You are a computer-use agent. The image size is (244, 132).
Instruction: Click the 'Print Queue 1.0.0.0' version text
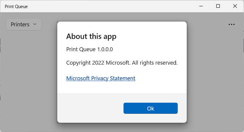pyautogui.click(x=89, y=49)
